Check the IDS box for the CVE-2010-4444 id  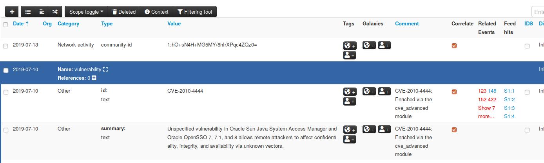[527, 92]
